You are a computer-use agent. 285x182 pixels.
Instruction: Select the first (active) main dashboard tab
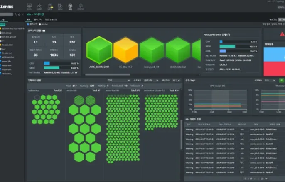(29, 19)
